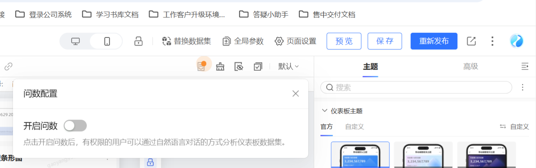Click the 预览 preview button
Viewport: 536px width, 168px height.
click(344, 41)
